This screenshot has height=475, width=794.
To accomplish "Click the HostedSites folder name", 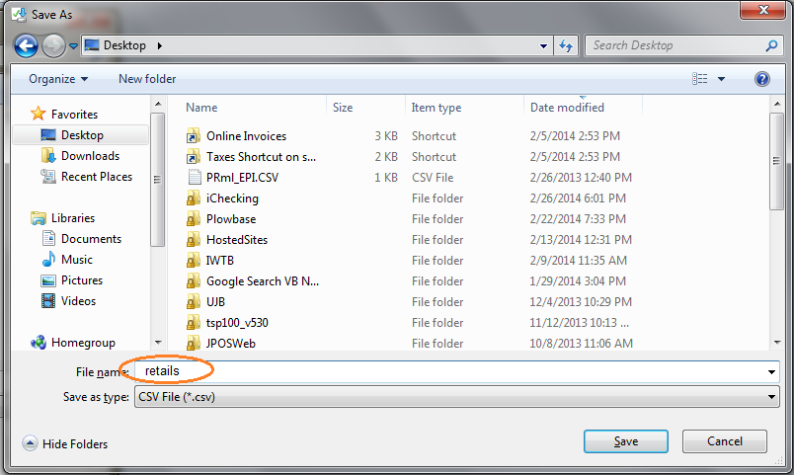I will (x=237, y=240).
